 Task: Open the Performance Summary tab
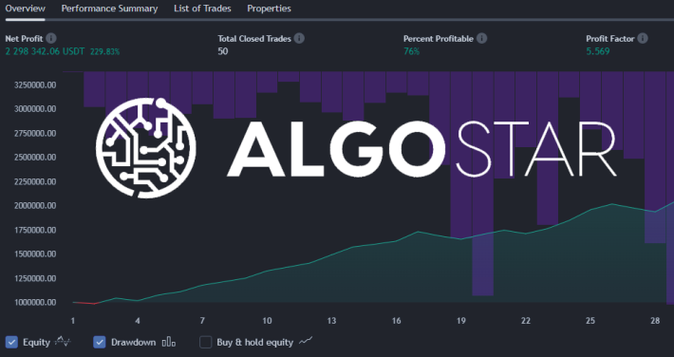click(109, 9)
